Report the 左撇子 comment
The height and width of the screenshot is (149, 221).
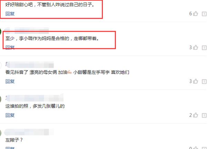click(204, 148)
